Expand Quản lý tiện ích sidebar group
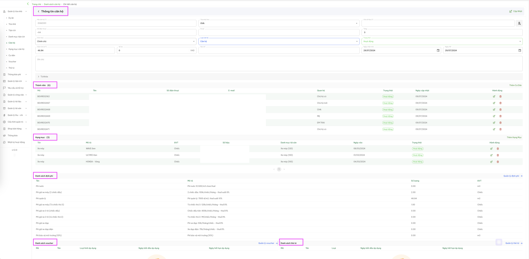529x259 pixels. tap(15, 81)
